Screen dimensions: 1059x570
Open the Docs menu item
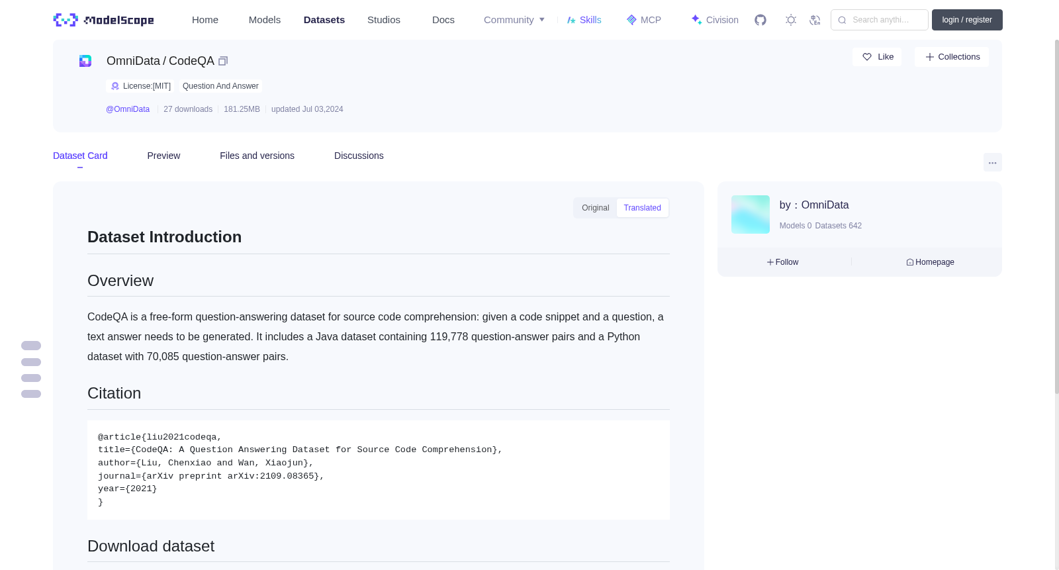pos(443,20)
